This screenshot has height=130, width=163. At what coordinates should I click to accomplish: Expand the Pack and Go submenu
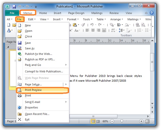[43, 65]
